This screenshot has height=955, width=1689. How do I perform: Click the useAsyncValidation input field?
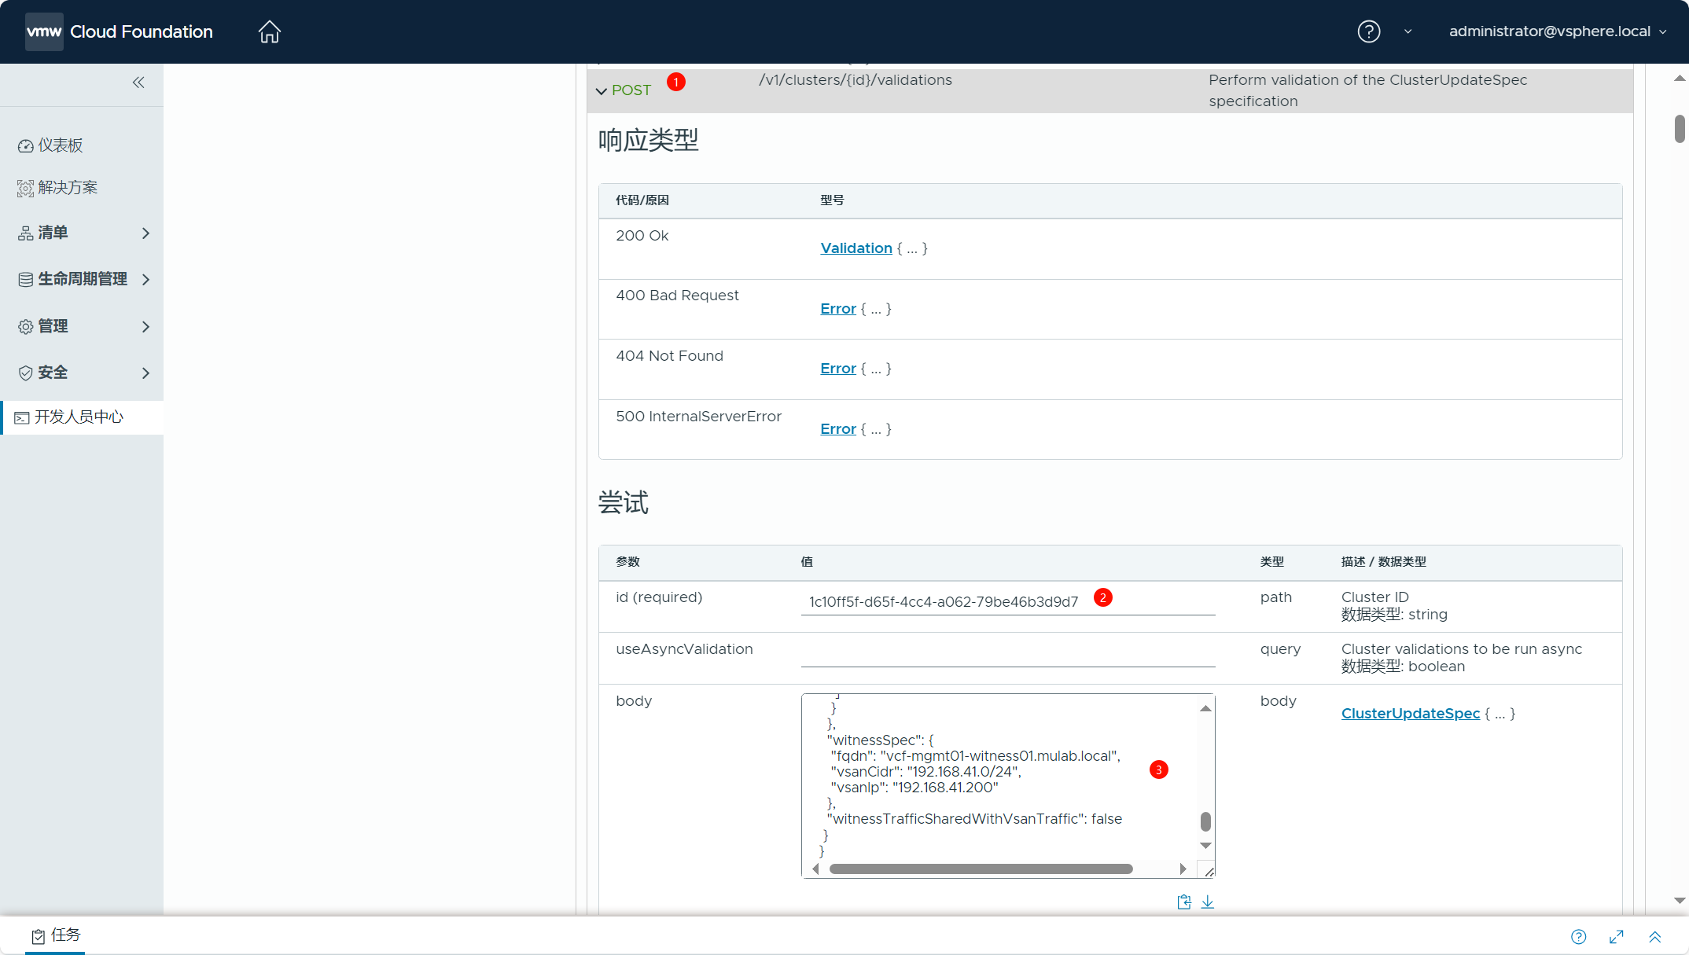coord(1007,654)
